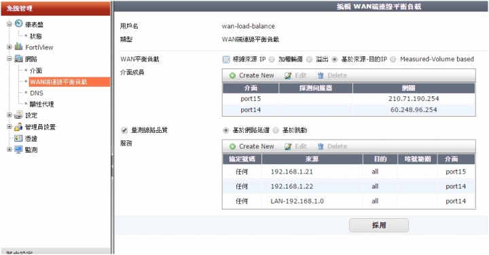Open DNS menu item
Image resolution: width=489 pixels, height=255 pixels.
[37, 93]
